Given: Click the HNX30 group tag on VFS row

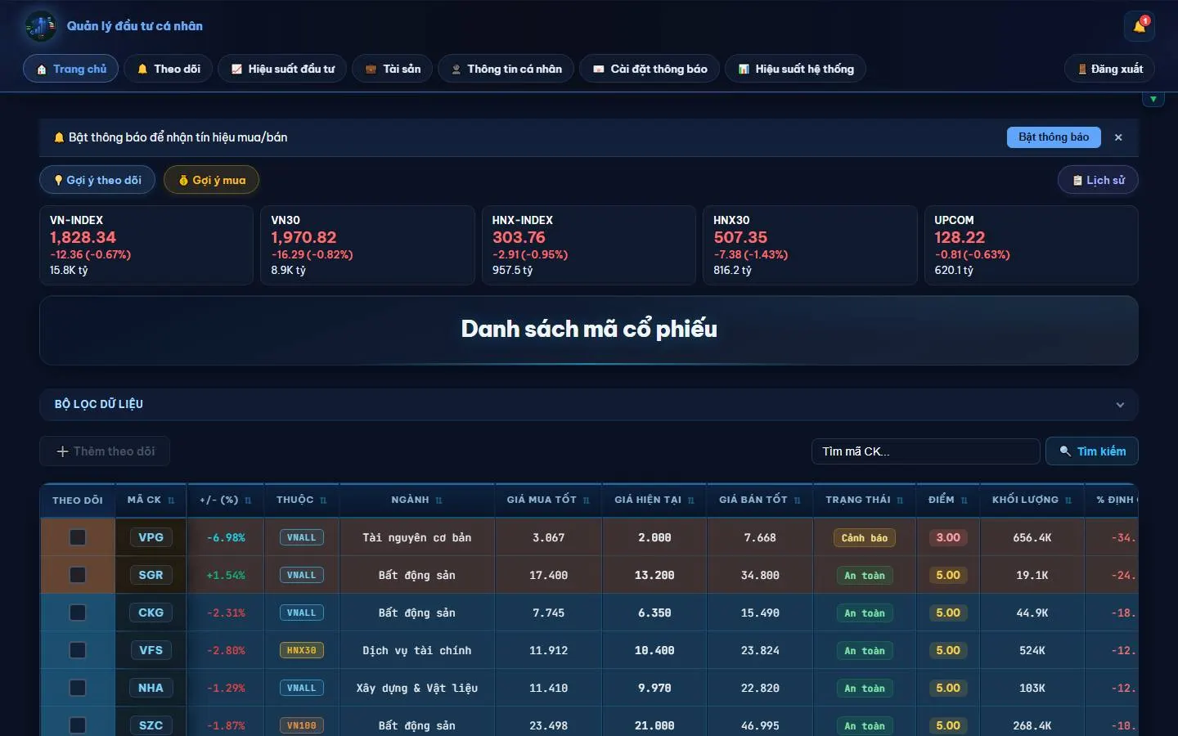Looking at the screenshot, I should pyautogui.click(x=302, y=650).
